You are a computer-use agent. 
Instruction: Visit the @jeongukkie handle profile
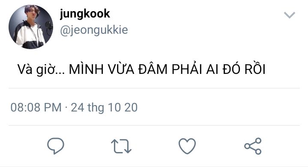[x=94, y=30]
